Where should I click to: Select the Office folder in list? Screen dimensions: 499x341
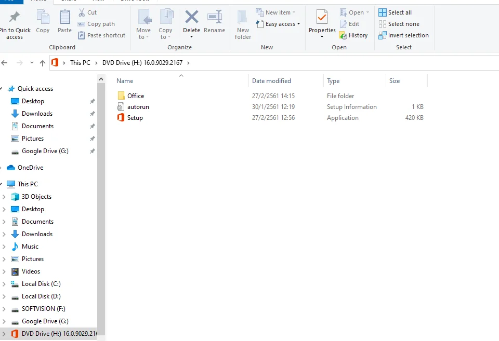coord(135,96)
